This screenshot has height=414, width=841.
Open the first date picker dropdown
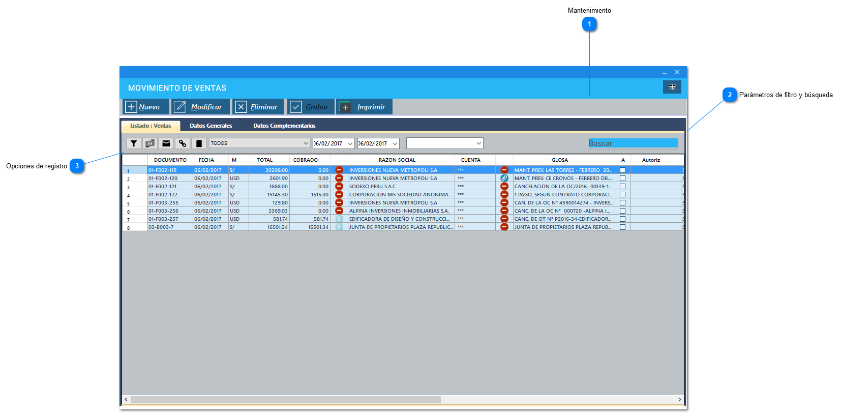(350, 143)
